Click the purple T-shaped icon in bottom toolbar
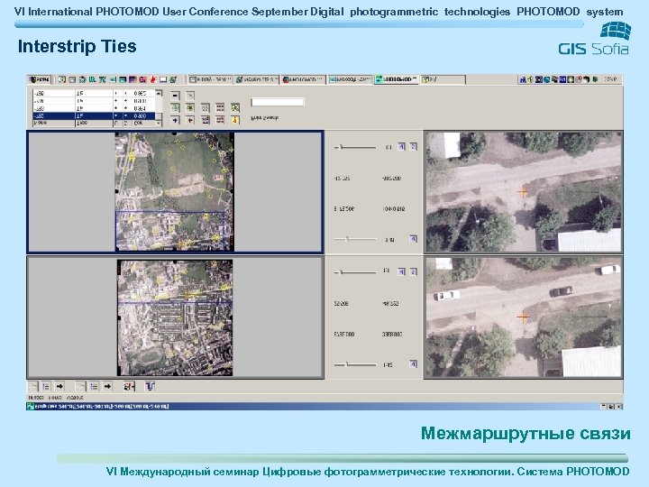The image size is (649, 487). pos(150,386)
